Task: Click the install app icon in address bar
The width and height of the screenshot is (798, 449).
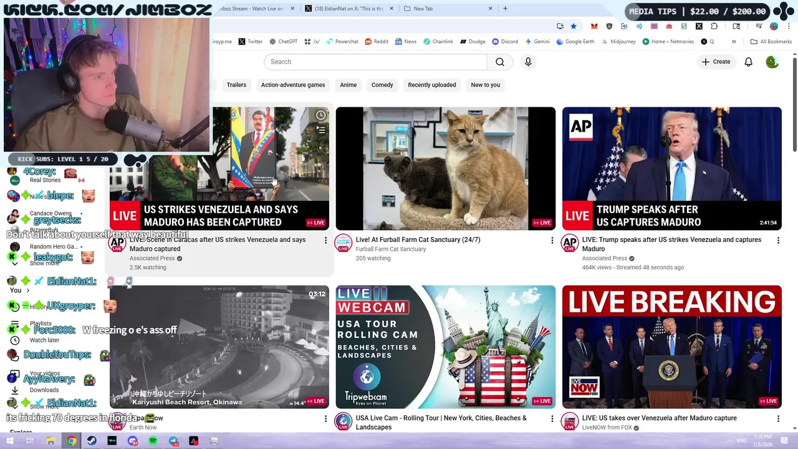Action: pos(560,26)
